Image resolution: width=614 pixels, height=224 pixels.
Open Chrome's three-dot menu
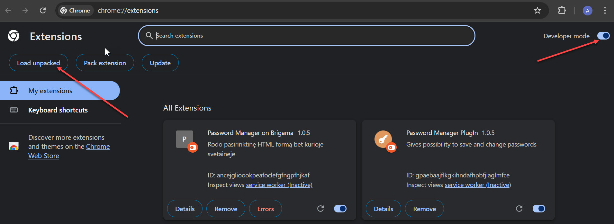pyautogui.click(x=605, y=11)
